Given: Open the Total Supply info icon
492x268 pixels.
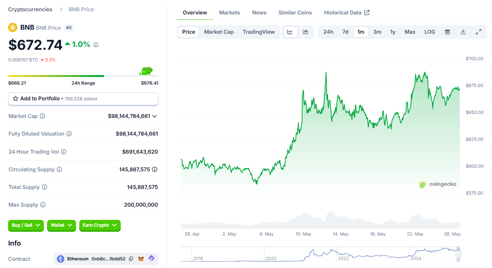Looking at the screenshot, I should pos(44,187).
